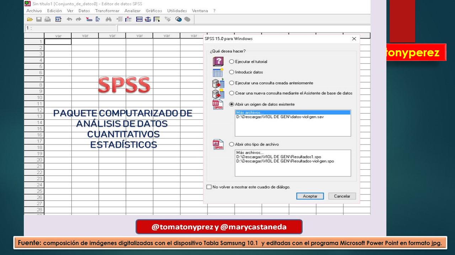Click the Weight Cases scale icon

[148, 19]
